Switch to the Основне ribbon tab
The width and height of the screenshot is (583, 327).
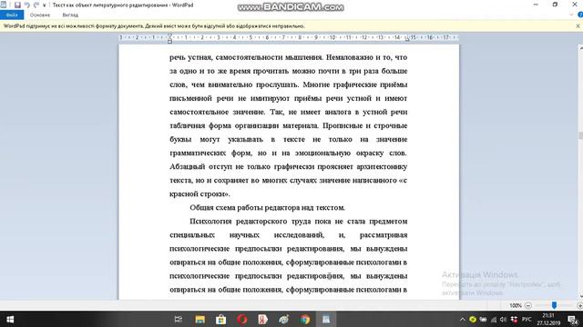coord(40,15)
